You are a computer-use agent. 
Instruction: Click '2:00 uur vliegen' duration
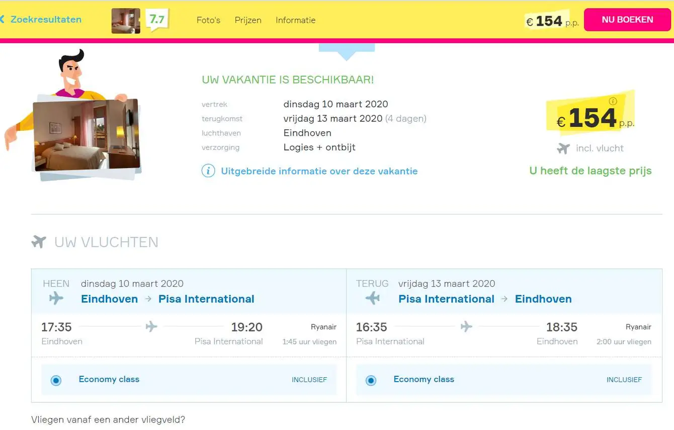(x=624, y=341)
